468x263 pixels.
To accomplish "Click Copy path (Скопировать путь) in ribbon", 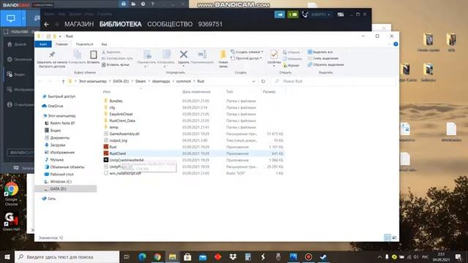I will tap(117, 58).
